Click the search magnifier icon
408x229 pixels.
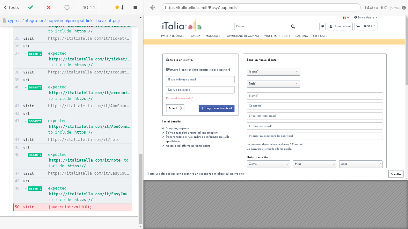(293, 27)
